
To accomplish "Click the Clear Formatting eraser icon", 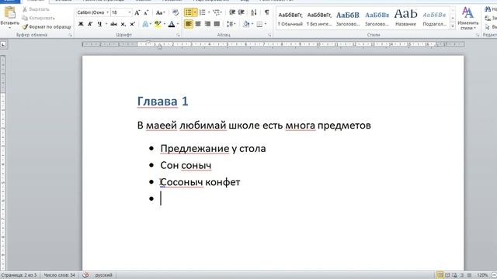I will pos(176,12).
